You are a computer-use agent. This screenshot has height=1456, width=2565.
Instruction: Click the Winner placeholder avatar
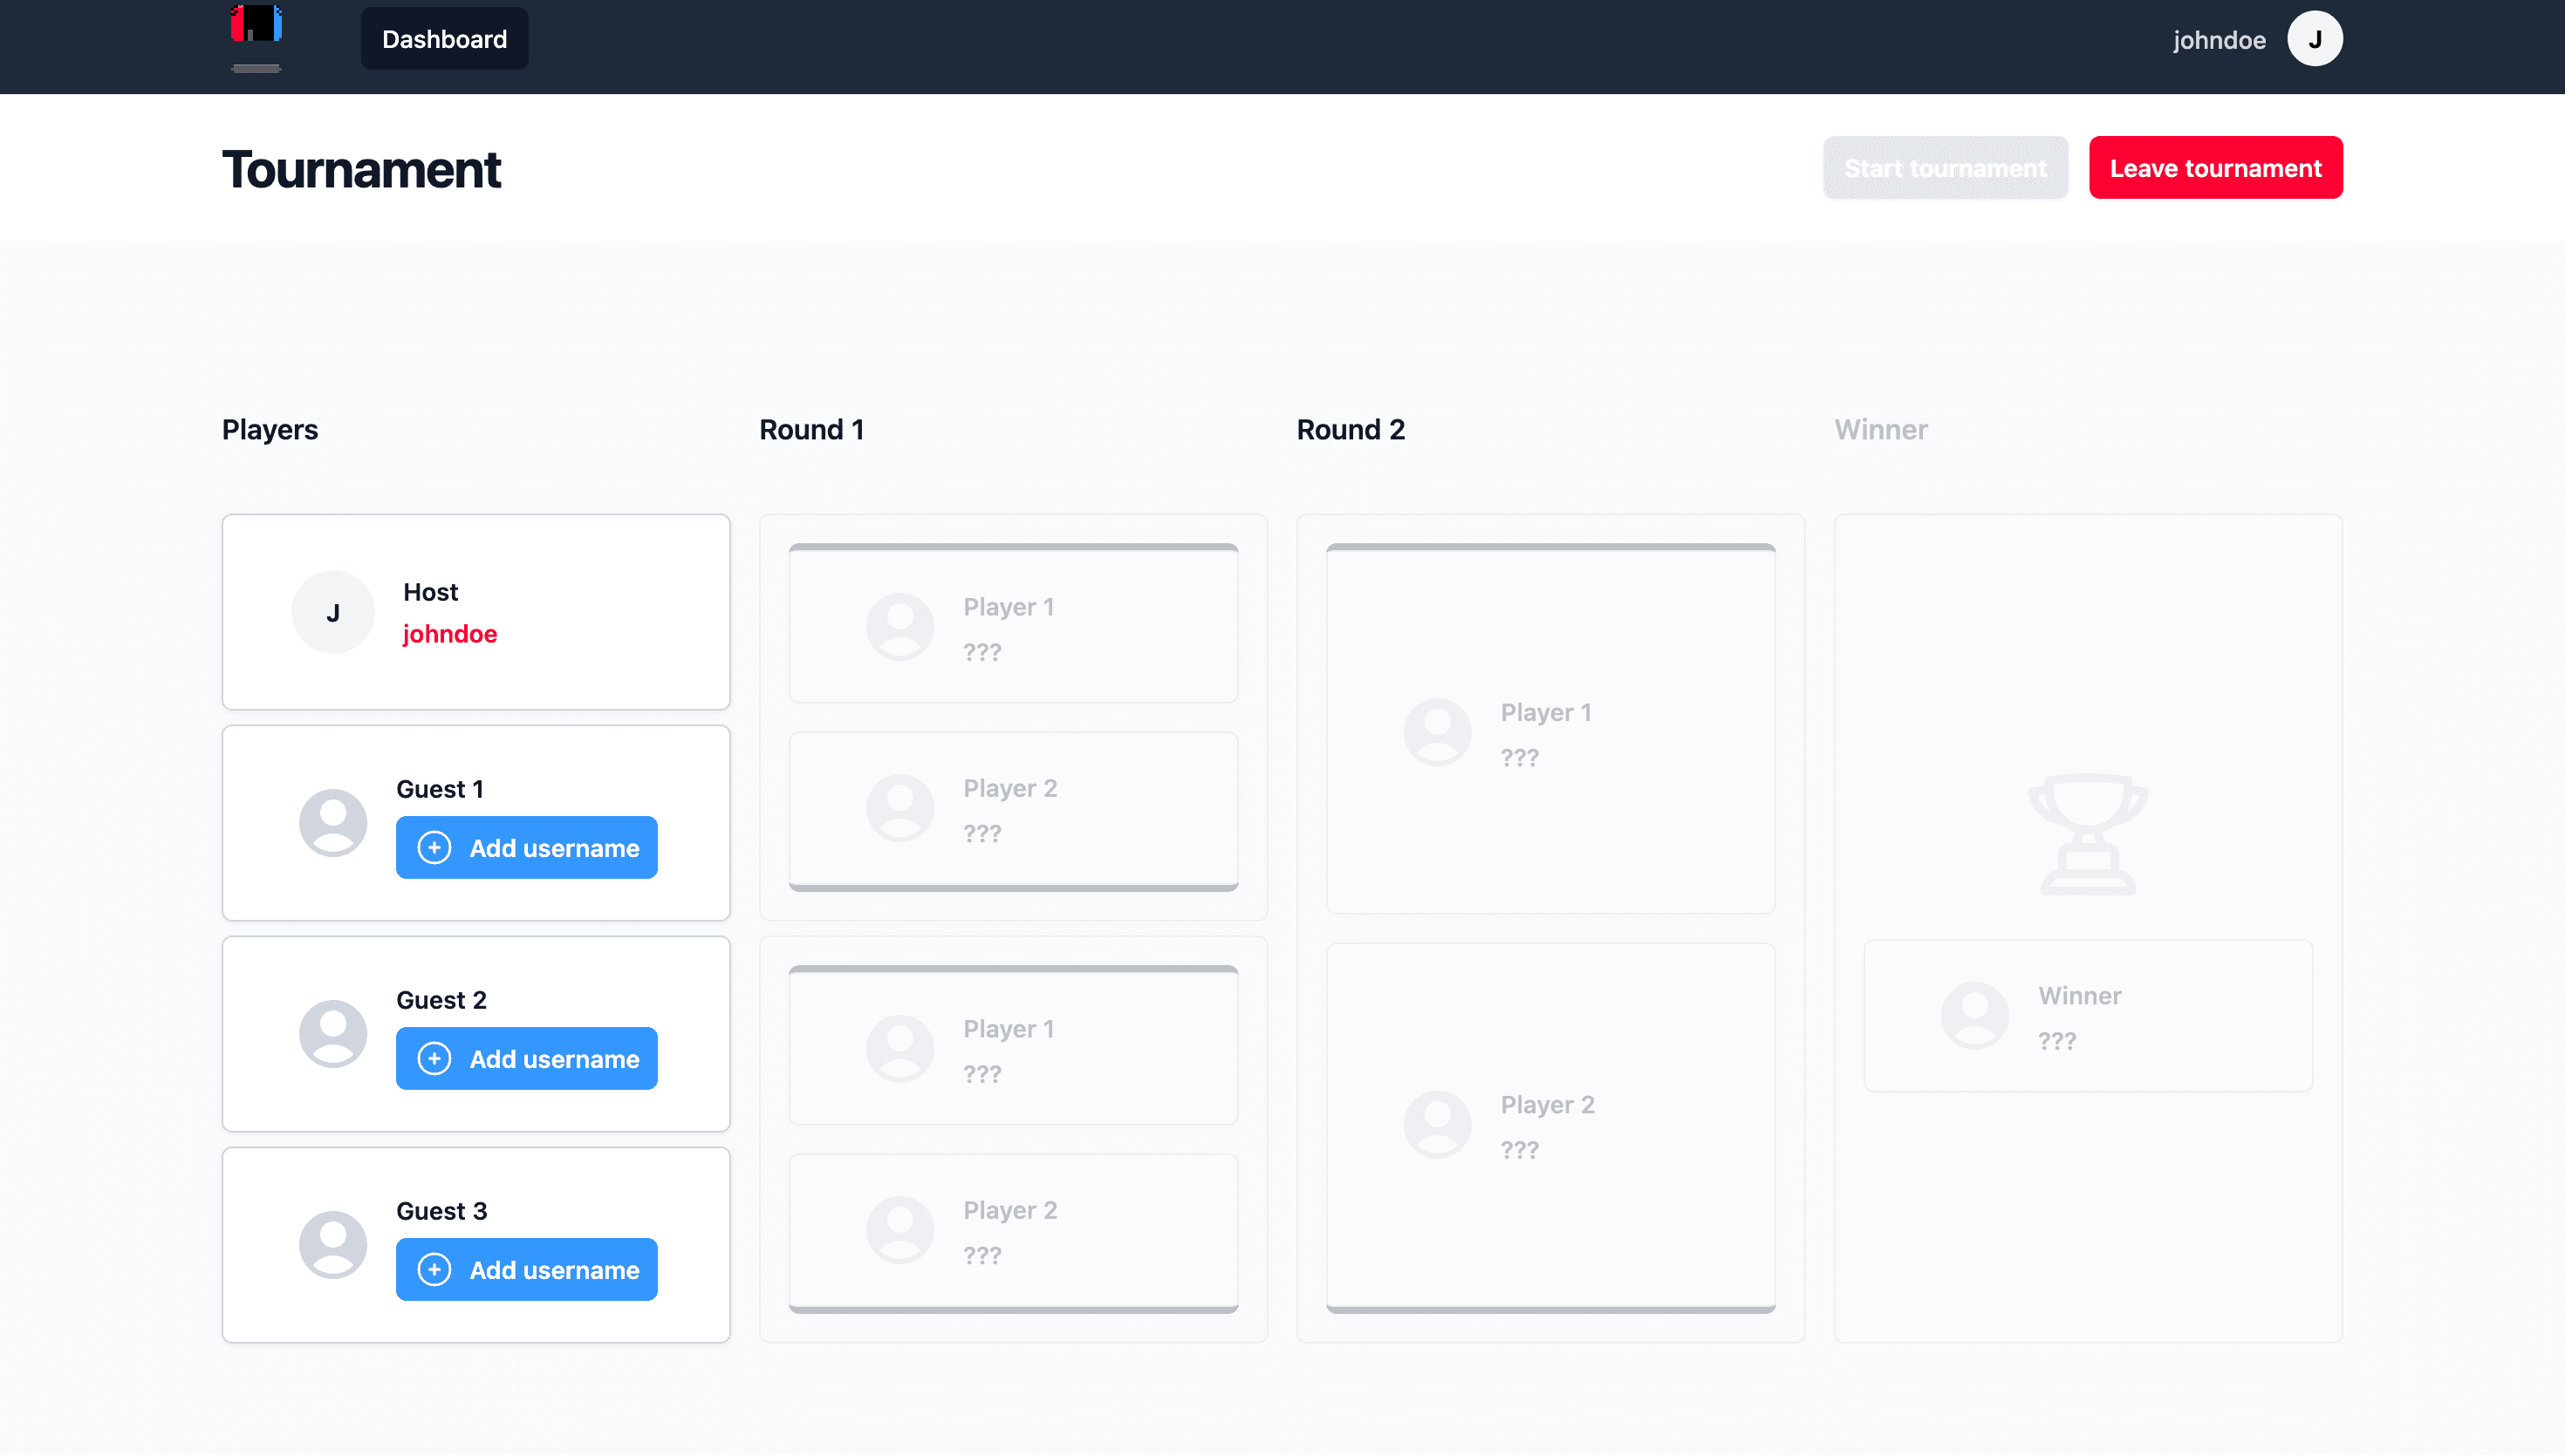pyautogui.click(x=1974, y=1016)
